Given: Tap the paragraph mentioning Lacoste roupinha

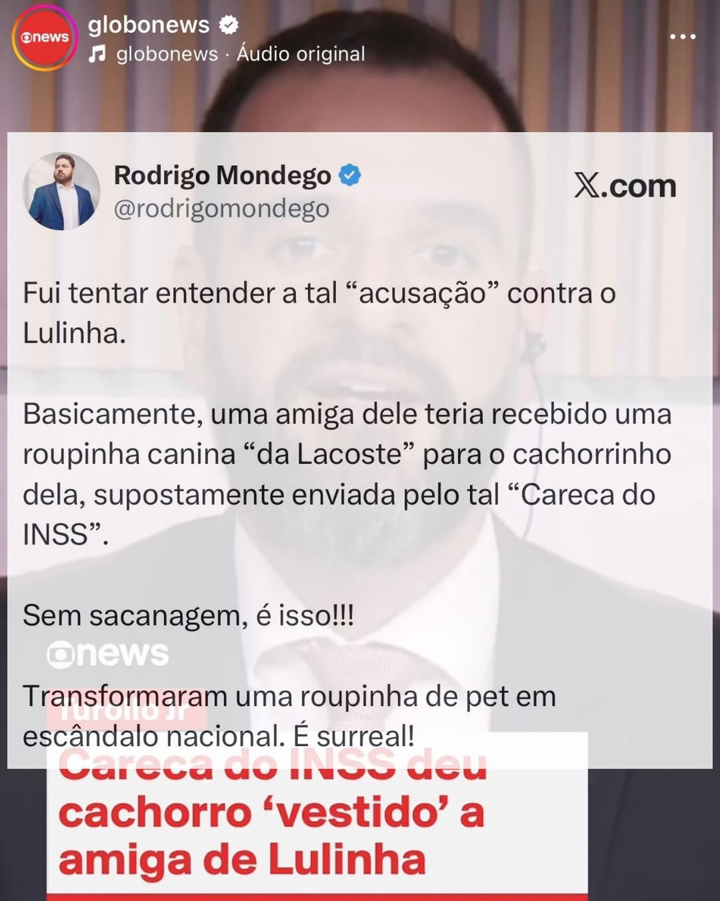Looking at the screenshot, I should (x=347, y=474).
